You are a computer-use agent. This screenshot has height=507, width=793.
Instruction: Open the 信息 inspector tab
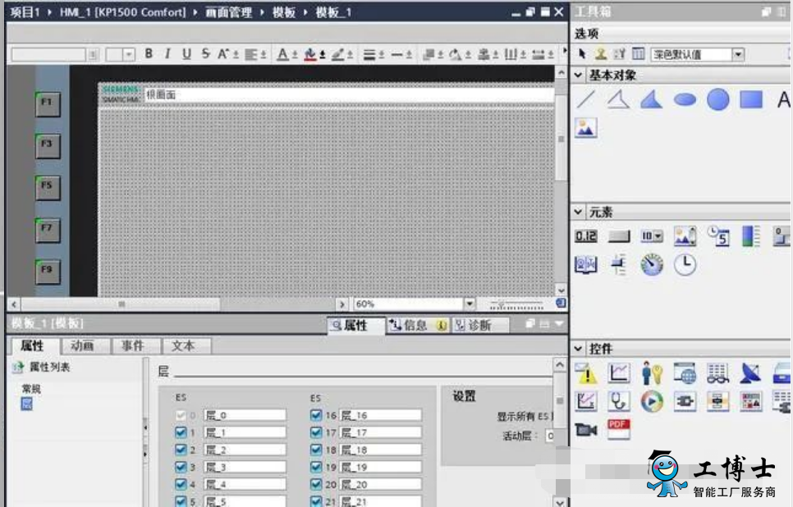[418, 326]
